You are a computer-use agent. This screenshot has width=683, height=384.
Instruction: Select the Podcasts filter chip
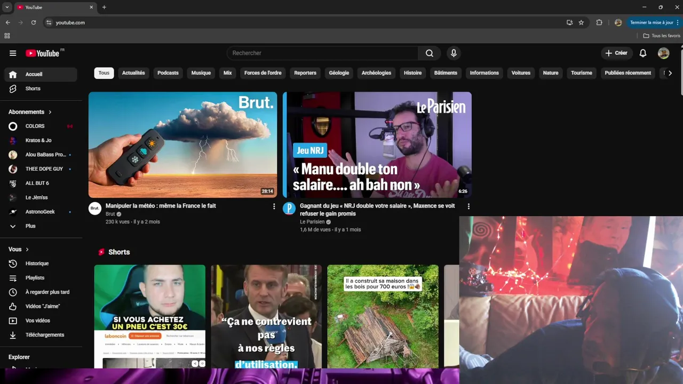168,73
